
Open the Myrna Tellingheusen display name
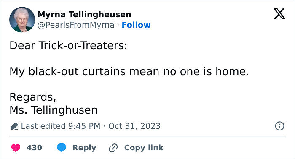(x=84, y=14)
